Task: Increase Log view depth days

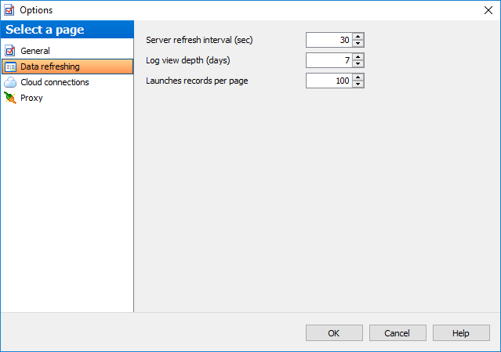Action: [358, 56]
